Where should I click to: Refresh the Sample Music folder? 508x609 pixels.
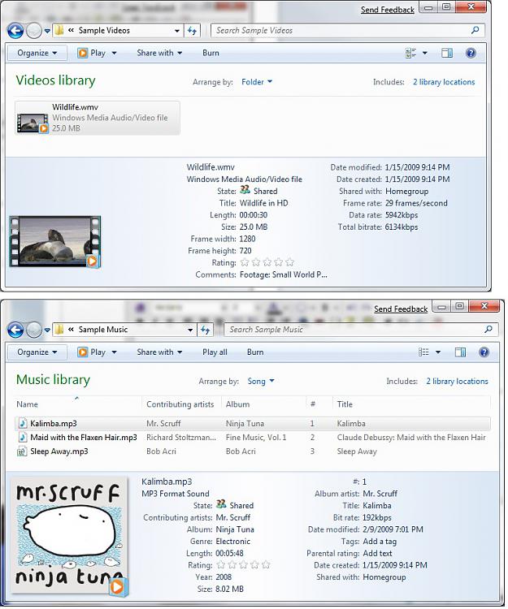(x=205, y=330)
